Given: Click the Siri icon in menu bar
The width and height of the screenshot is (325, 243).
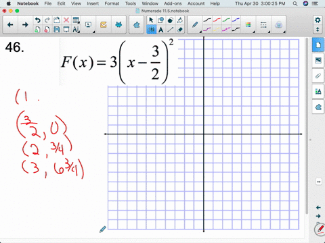Looking at the screenshot, I should coord(305,3).
